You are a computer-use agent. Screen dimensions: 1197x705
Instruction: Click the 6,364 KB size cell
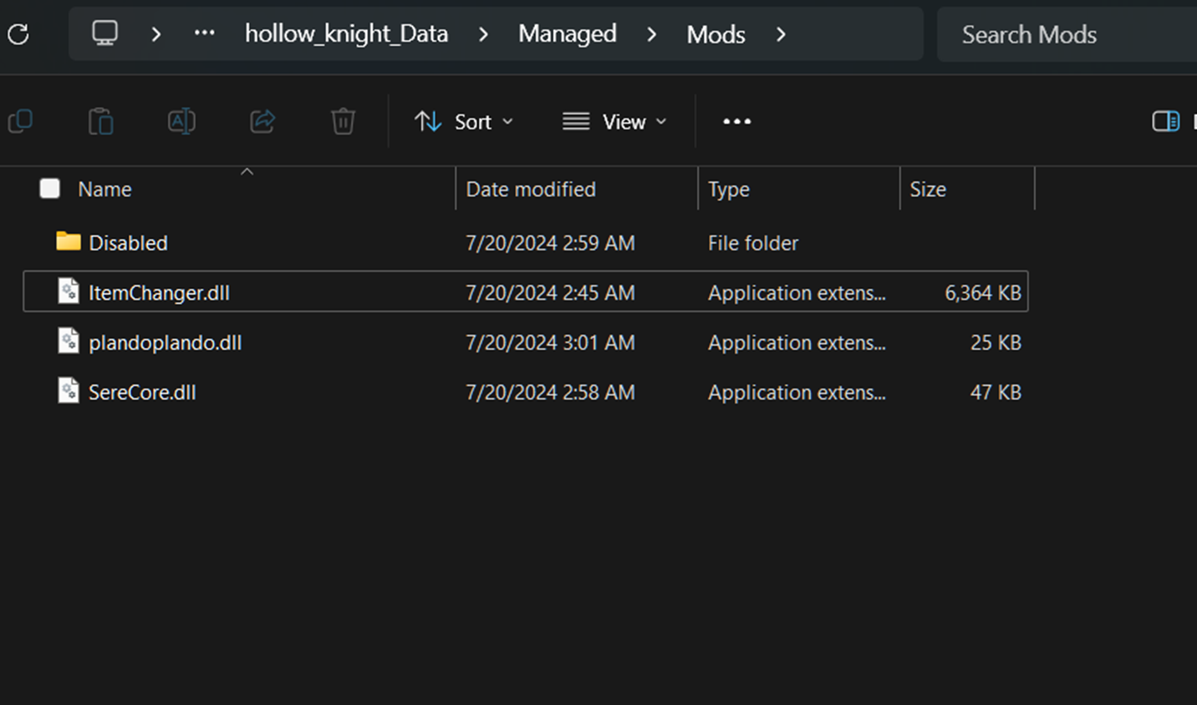(x=983, y=293)
